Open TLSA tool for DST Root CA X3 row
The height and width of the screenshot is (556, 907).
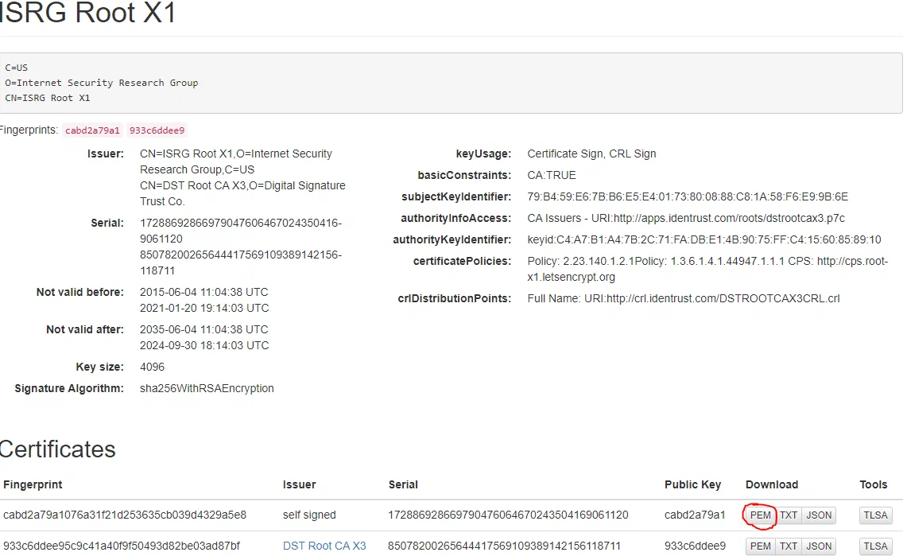pos(875,546)
